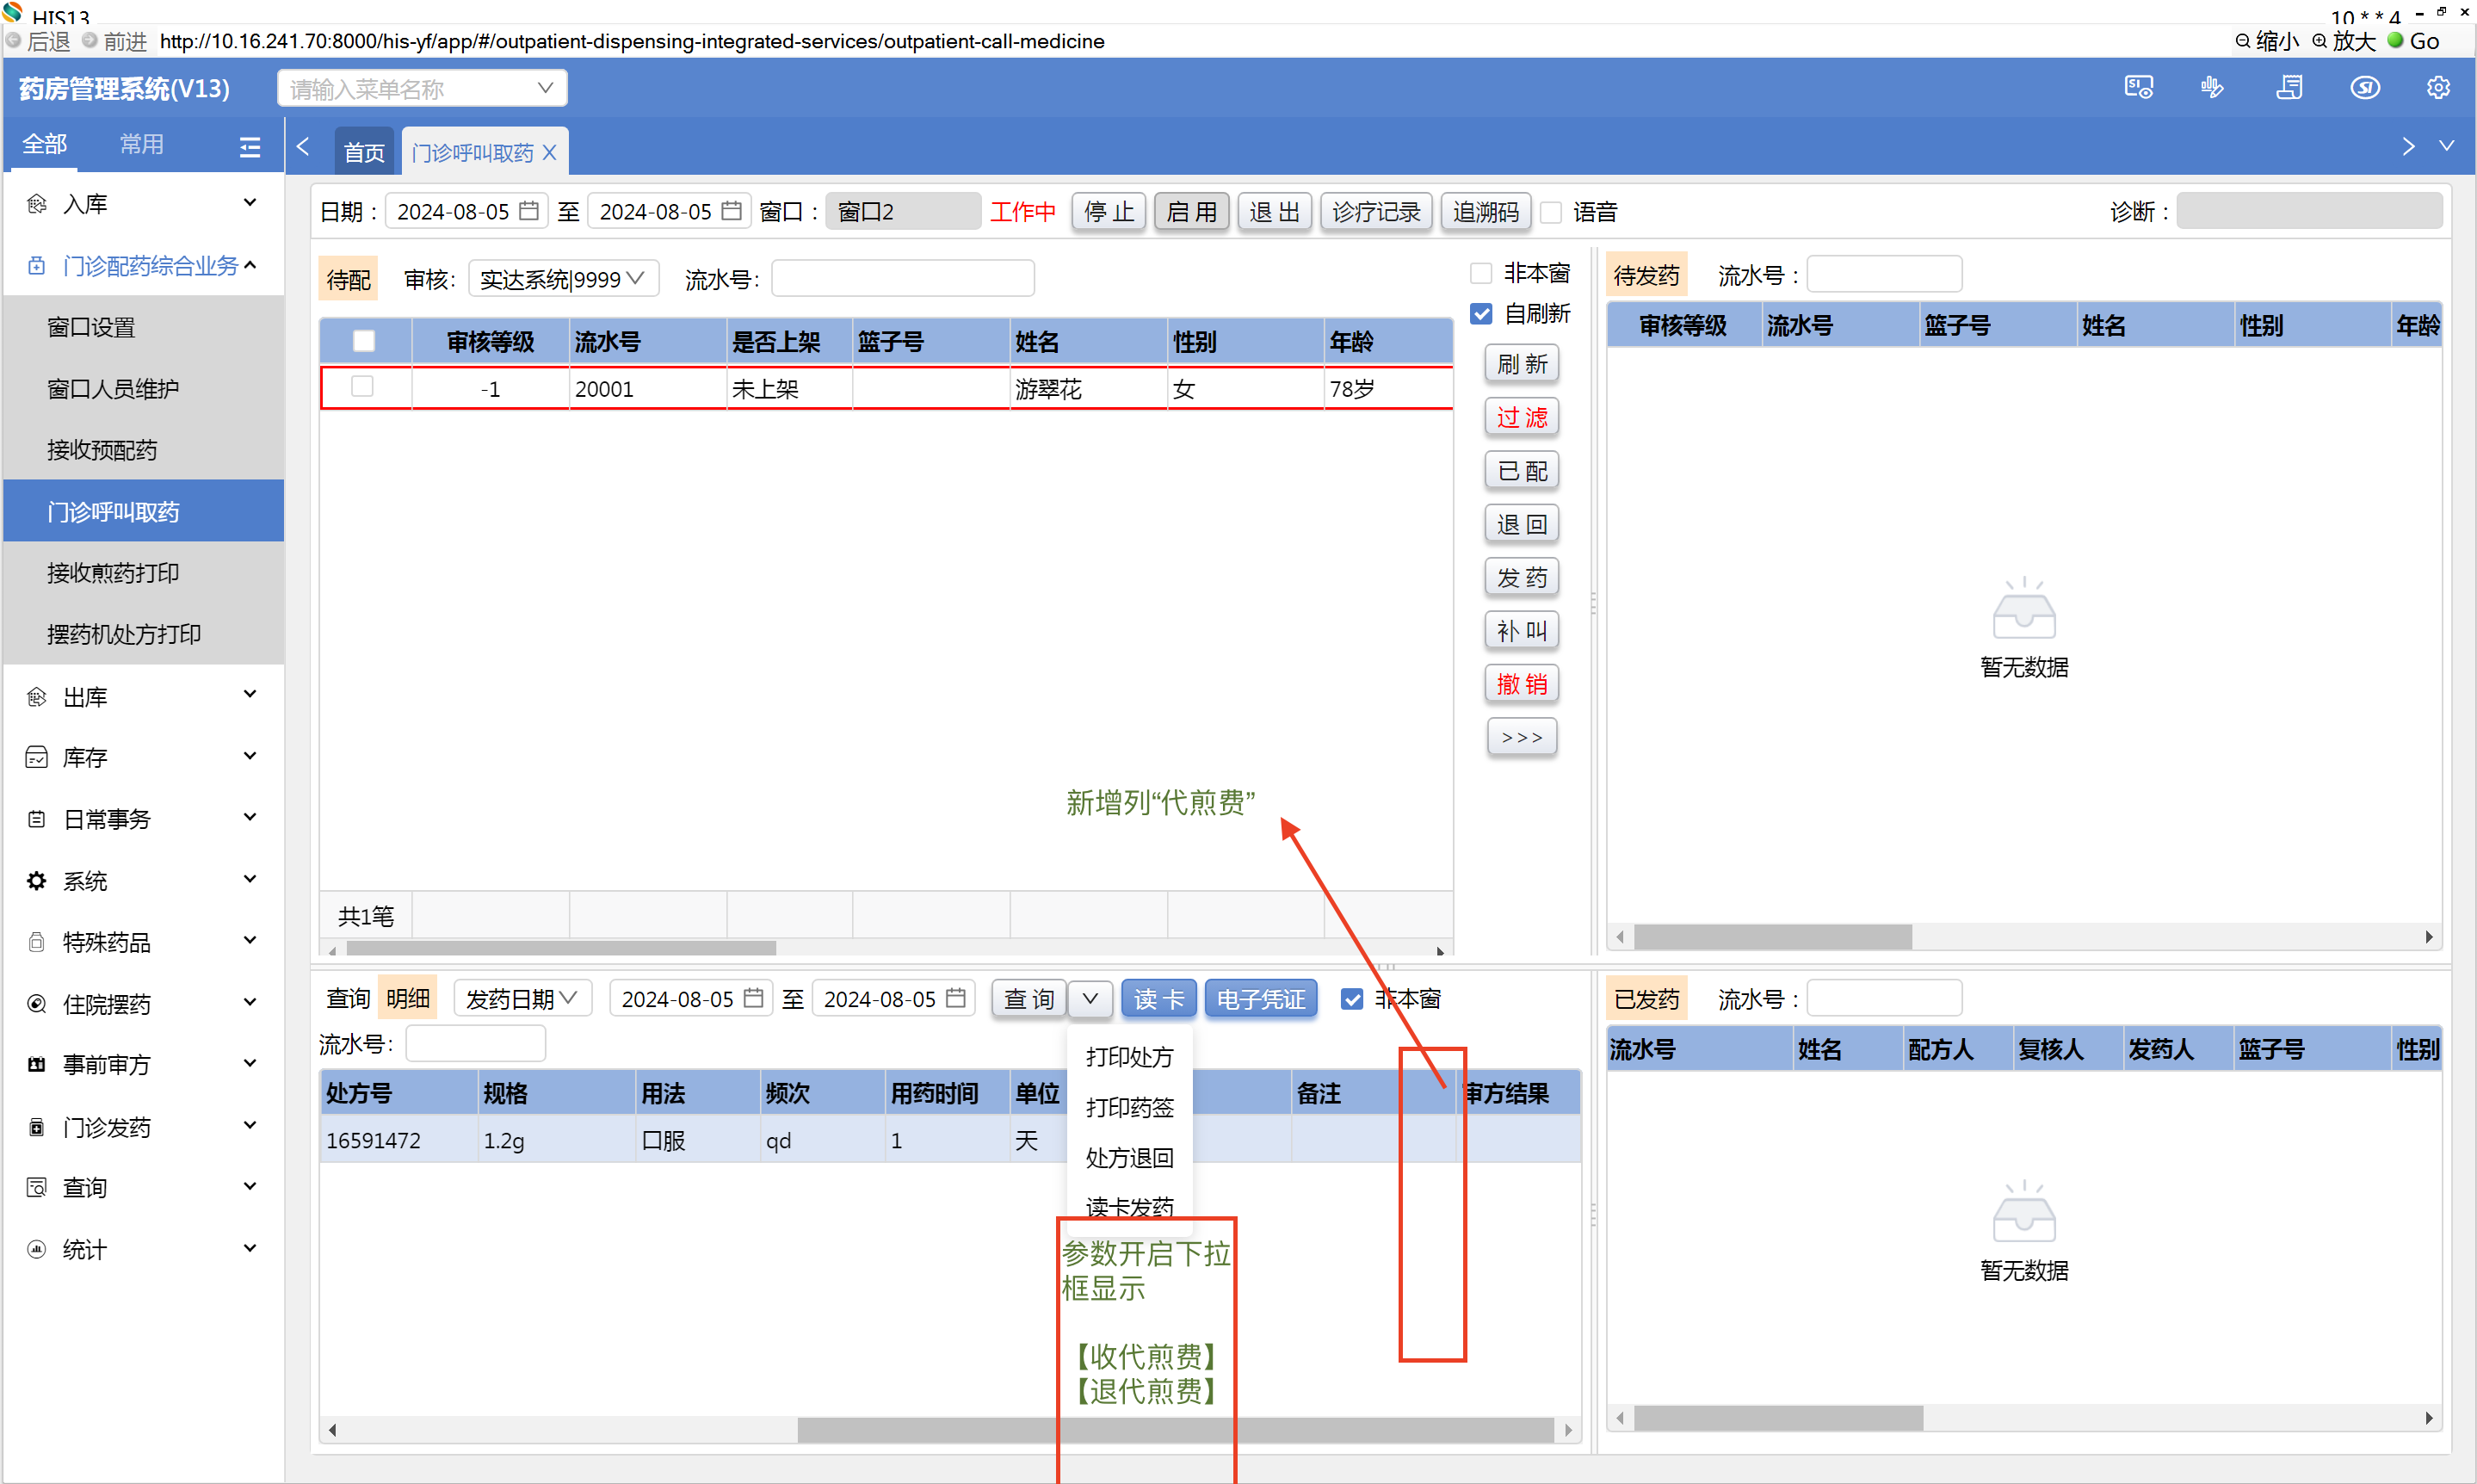Image resolution: width=2477 pixels, height=1484 pixels.
Task: Open the settings gear icon in header
Action: pyautogui.click(x=2438, y=88)
